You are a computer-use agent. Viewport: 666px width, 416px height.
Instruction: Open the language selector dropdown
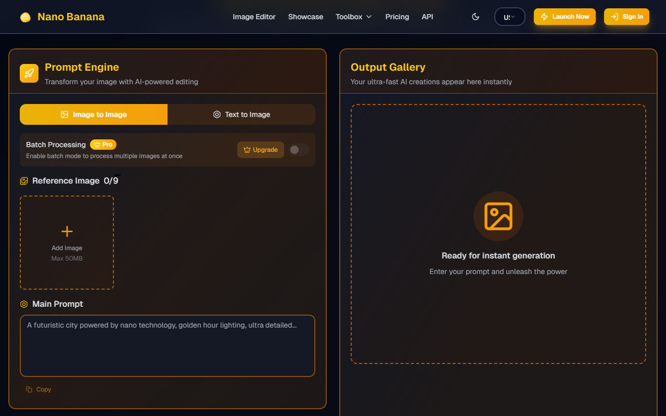[x=509, y=17]
